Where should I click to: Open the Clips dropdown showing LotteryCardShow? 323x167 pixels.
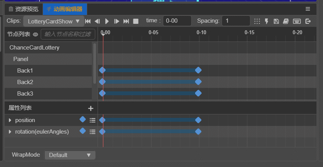(54, 21)
